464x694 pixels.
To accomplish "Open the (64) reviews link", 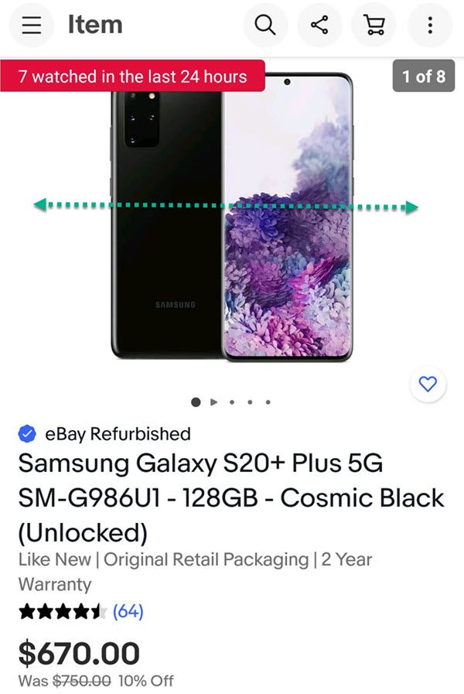I will [128, 611].
